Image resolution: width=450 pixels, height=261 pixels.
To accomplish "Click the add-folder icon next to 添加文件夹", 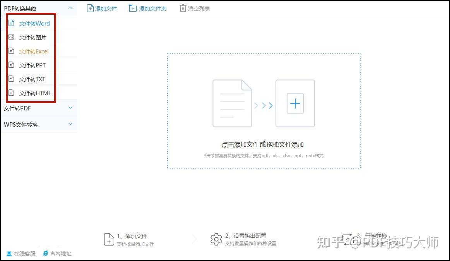I will click(x=133, y=9).
